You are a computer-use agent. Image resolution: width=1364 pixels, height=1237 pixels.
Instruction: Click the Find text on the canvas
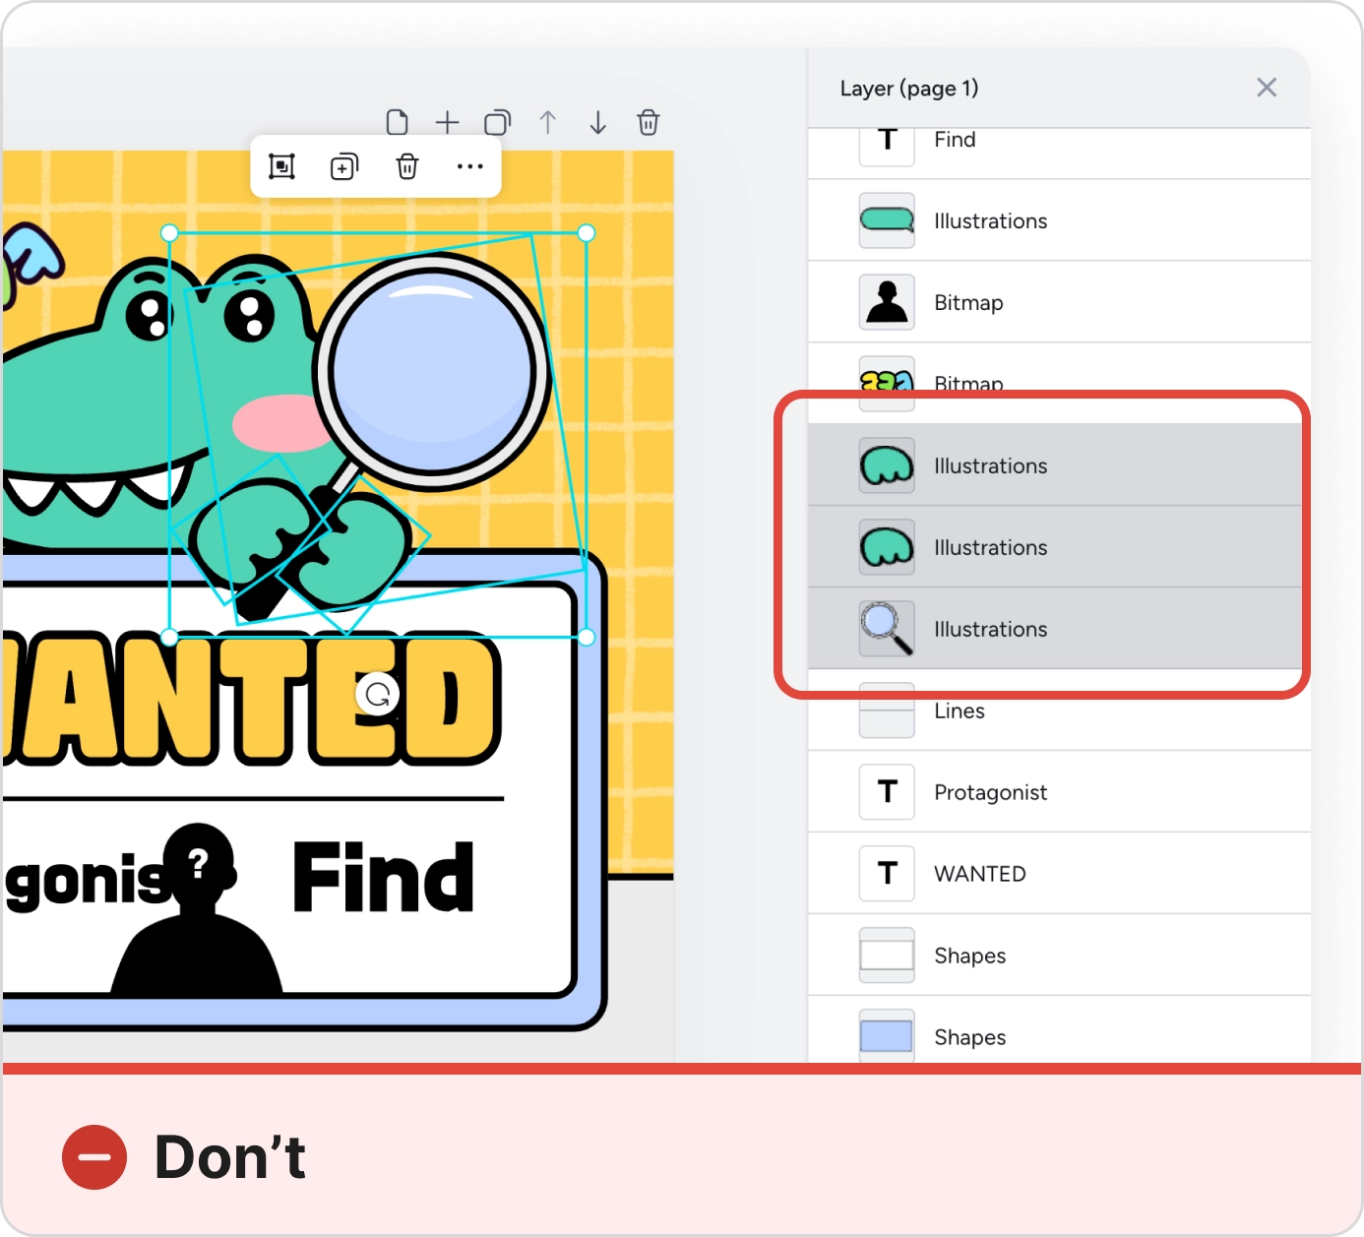point(383,878)
